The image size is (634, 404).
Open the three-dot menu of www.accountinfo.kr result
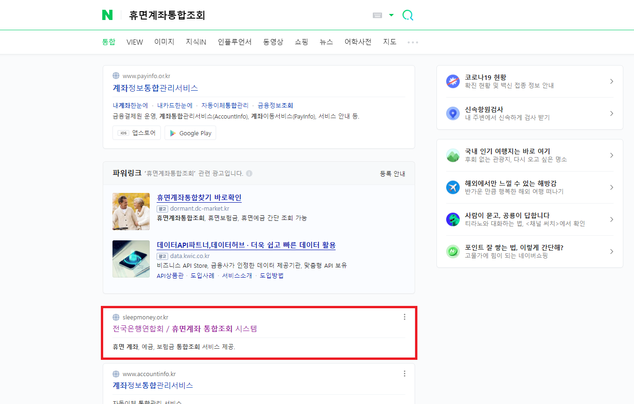[x=404, y=374]
